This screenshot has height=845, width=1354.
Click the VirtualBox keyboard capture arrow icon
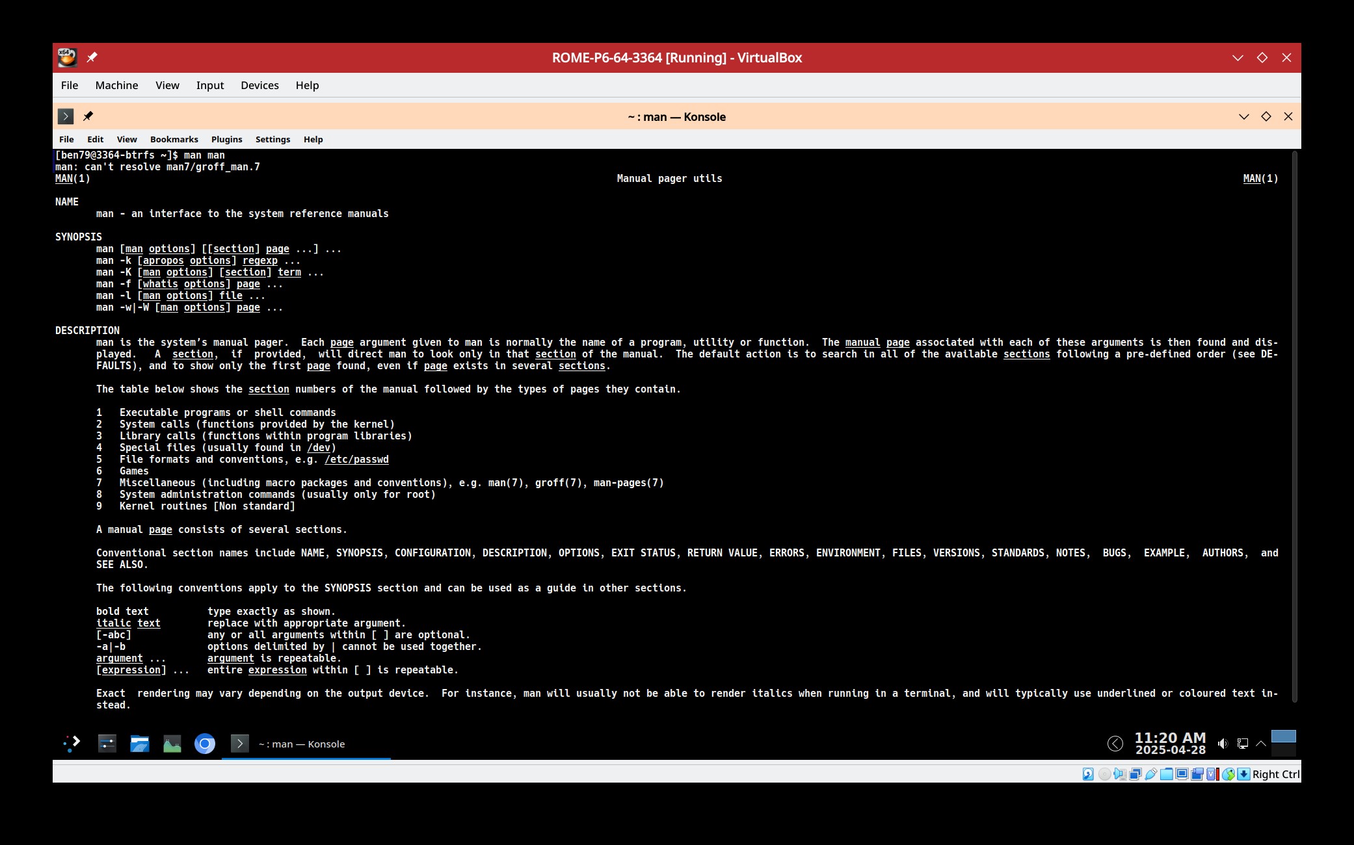pyautogui.click(x=1243, y=774)
